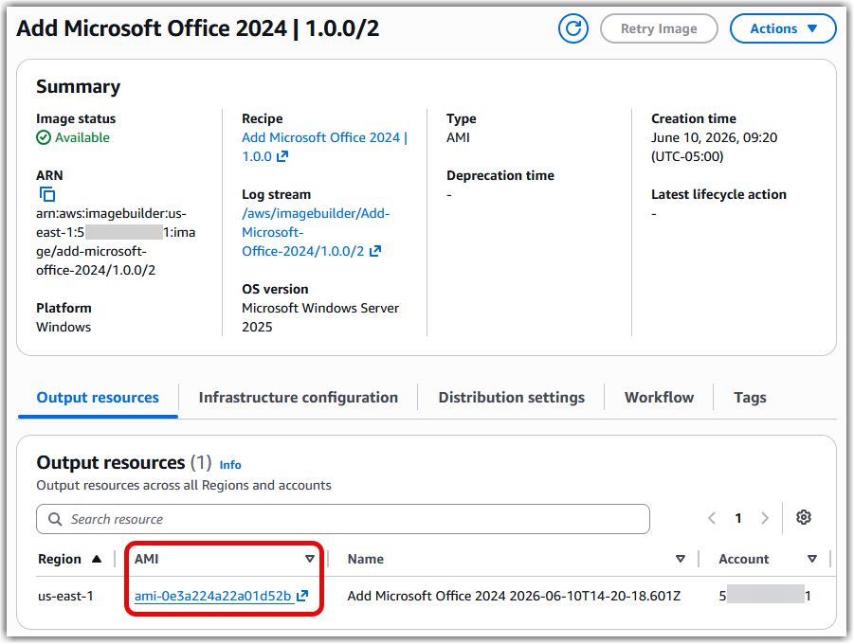Image resolution: width=854 pixels, height=644 pixels.
Task: Click the circular refresh icon button
Action: (x=572, y=28)
